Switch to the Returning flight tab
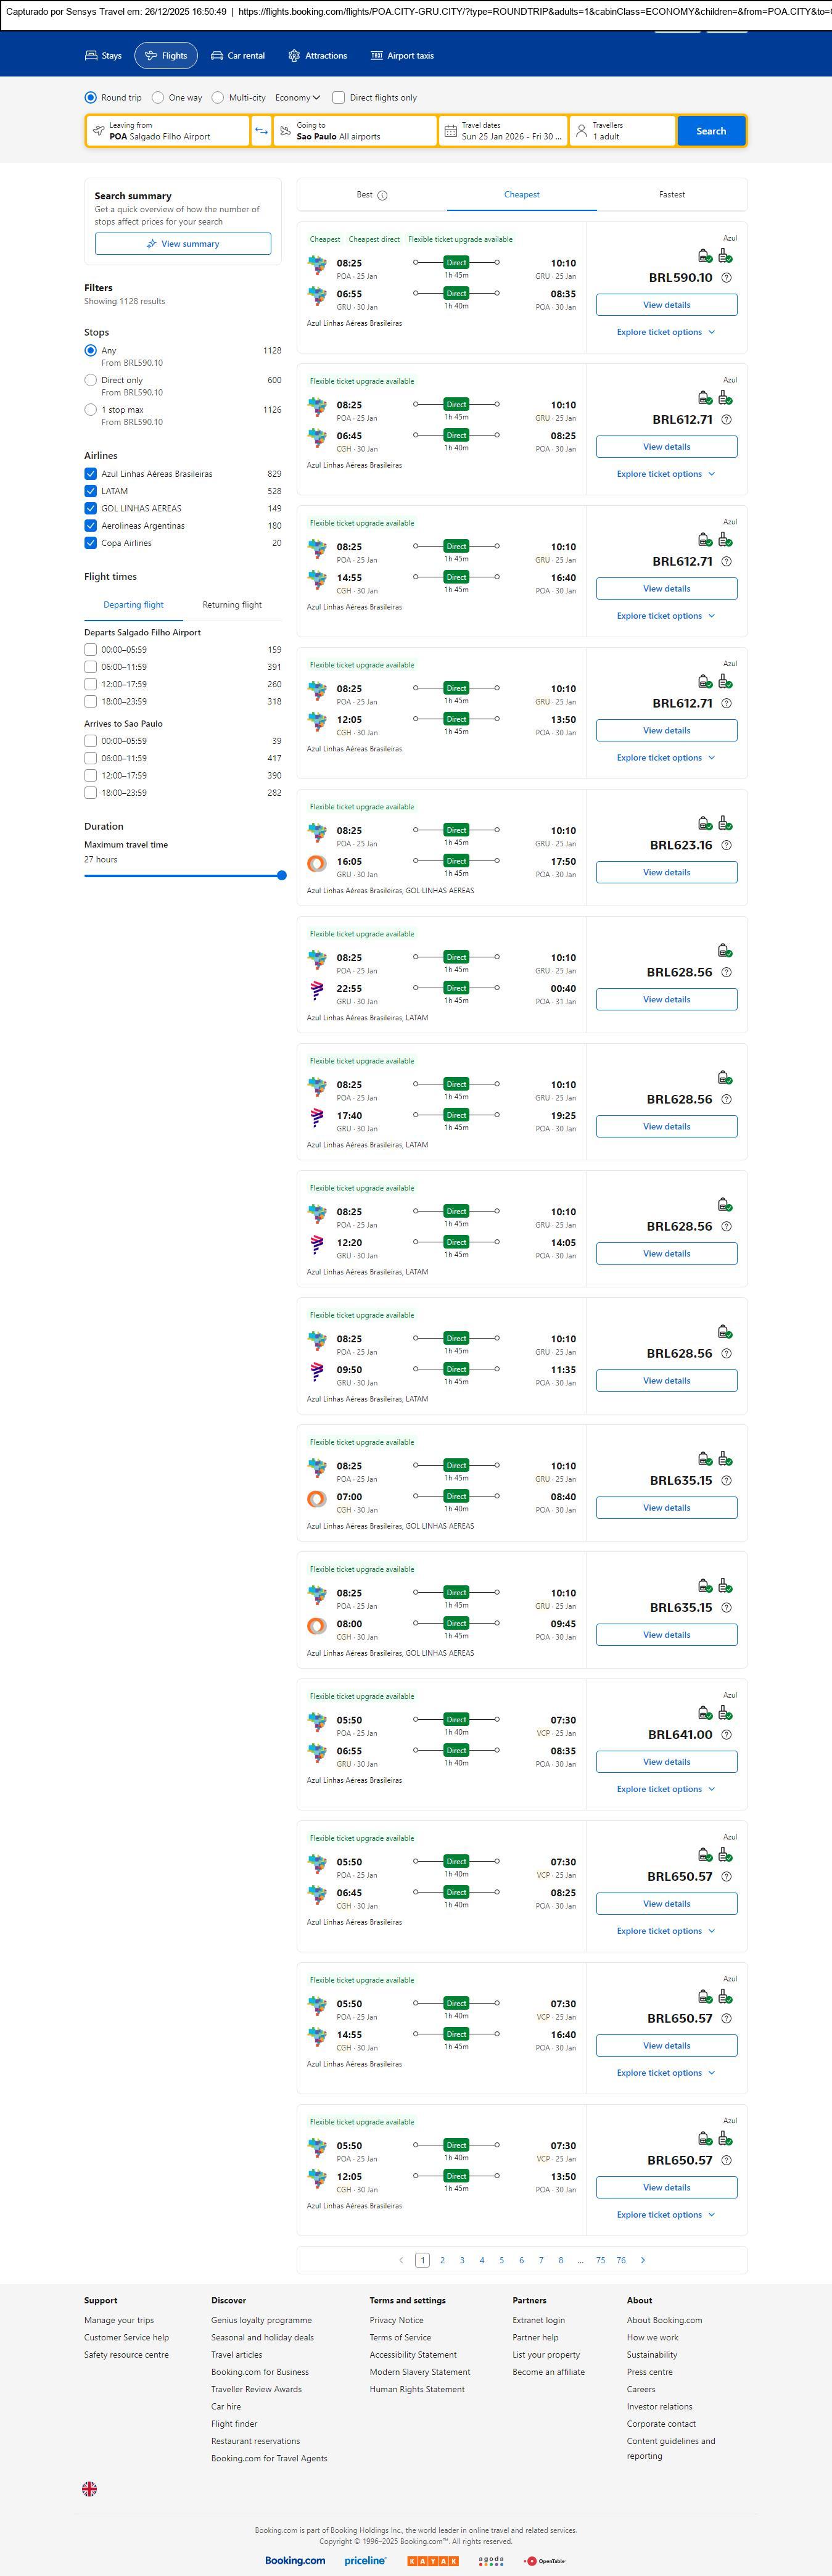The image size is (832, 2576). pos(232,605)
